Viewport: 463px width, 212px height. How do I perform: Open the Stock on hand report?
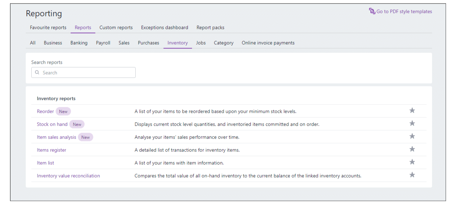(52, 124)
